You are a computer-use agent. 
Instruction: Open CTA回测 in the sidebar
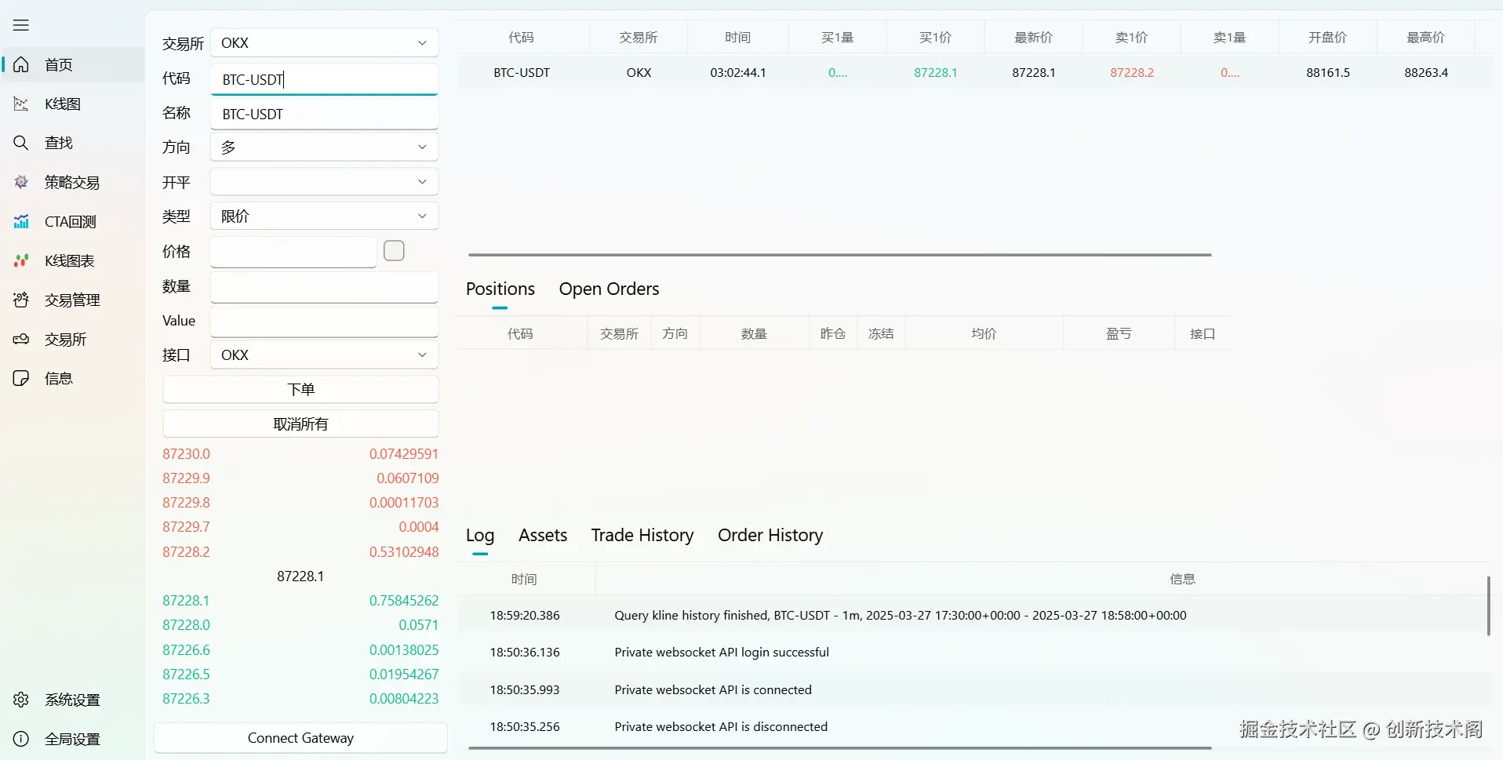74,221
